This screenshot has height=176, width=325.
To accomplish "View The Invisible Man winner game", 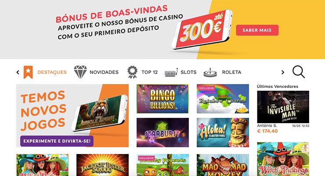I will (283, 107).
